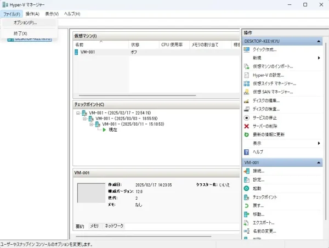Switch to the 要約 tab
The width and height of the screenshot is (329, 248).
pos(80,227)
